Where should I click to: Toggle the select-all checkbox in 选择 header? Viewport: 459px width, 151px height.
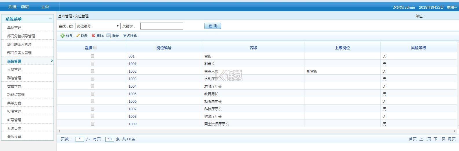(x=95, y=47)
